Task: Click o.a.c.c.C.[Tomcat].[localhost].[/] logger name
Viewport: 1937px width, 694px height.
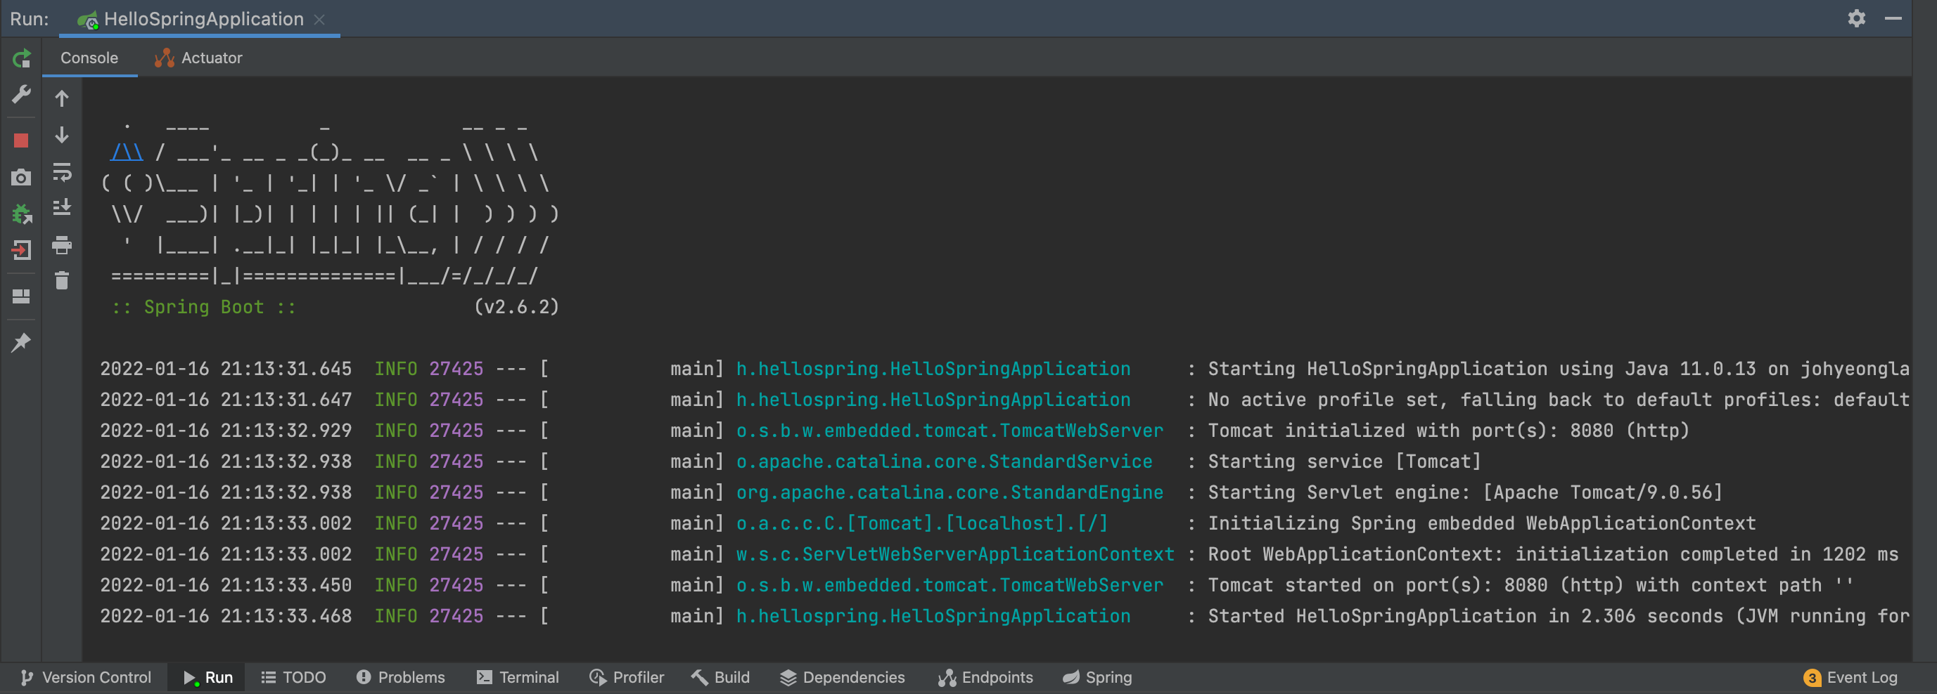Action: point(923,523)
